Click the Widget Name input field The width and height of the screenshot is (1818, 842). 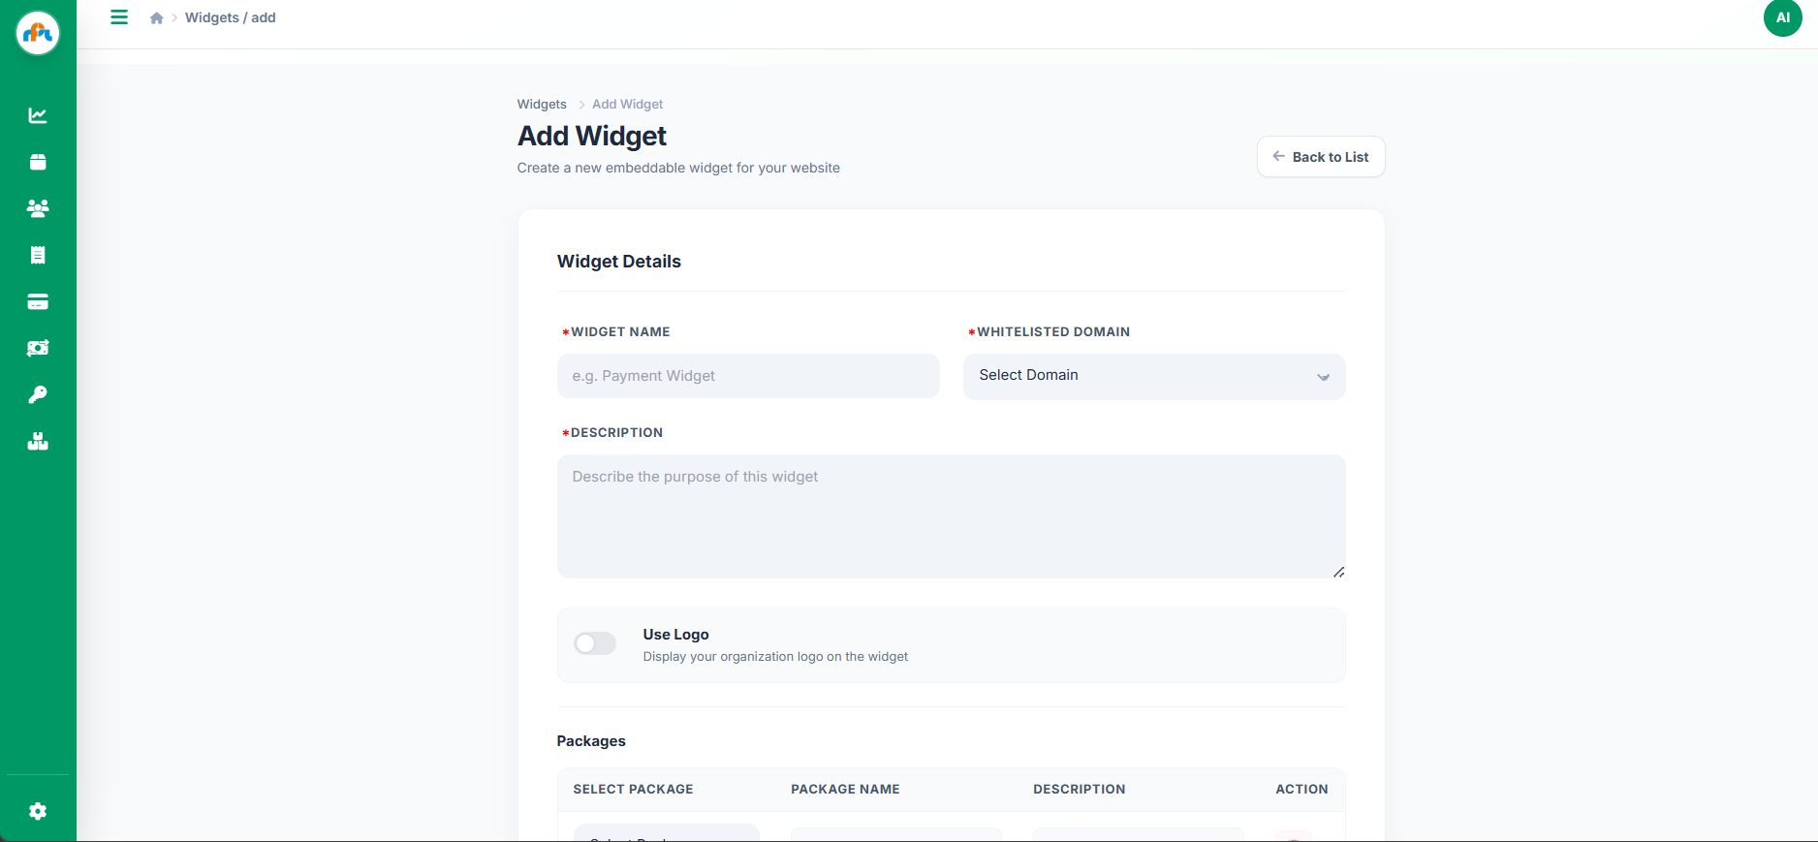click(x=747, y=376)
